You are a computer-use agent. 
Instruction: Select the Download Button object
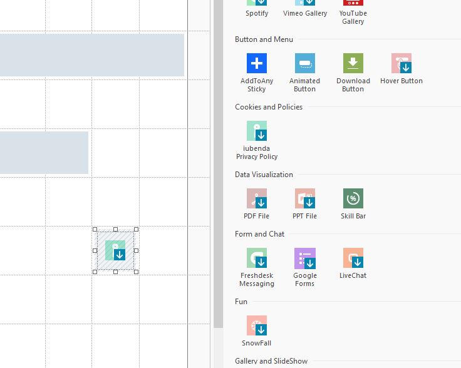click(353, 63)
